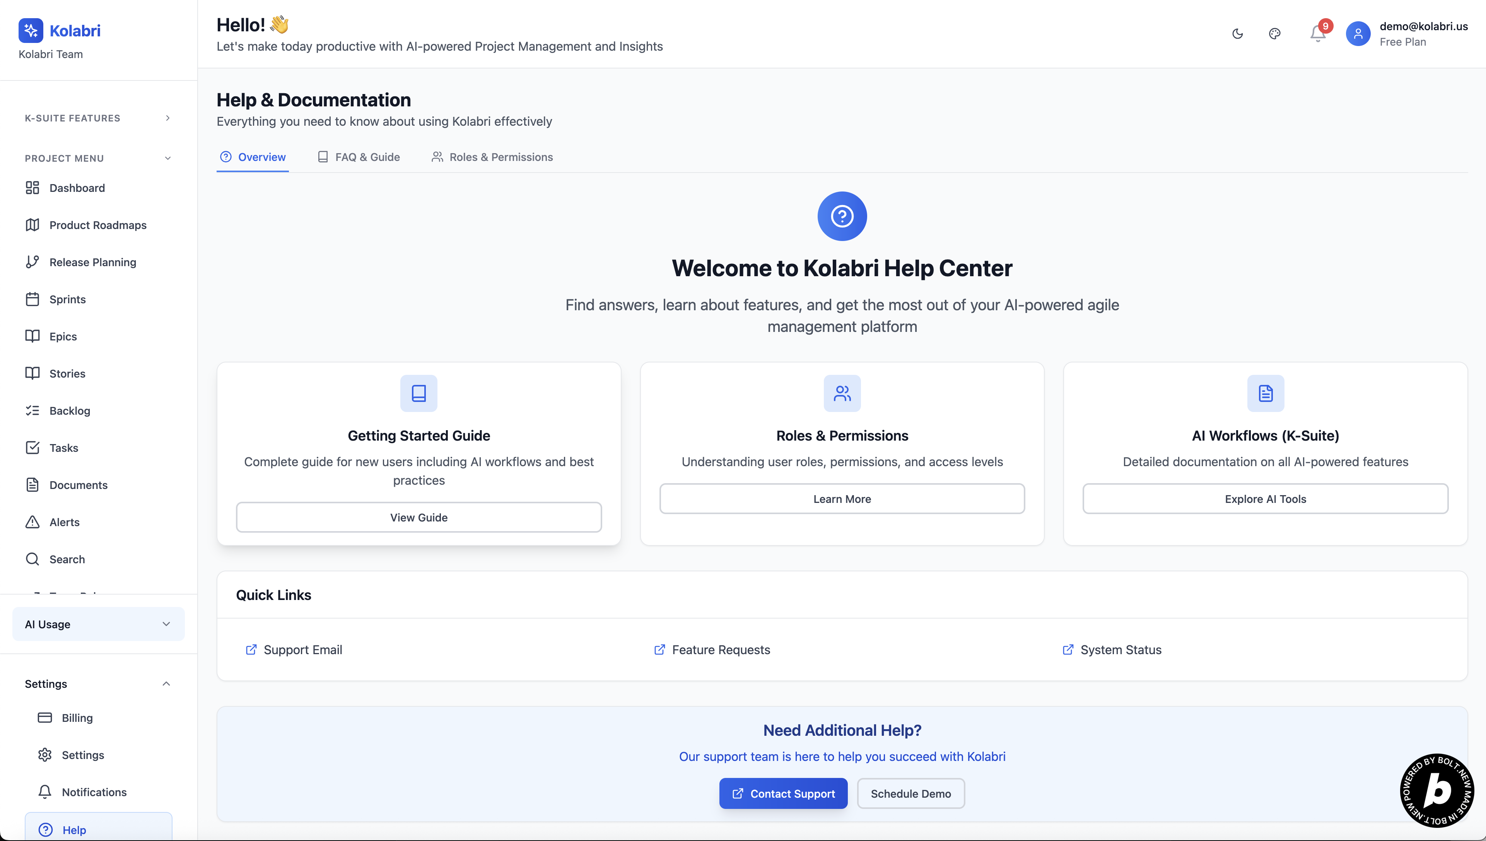
Task: Click the View Guide button
Action: [x=419, y=518]
